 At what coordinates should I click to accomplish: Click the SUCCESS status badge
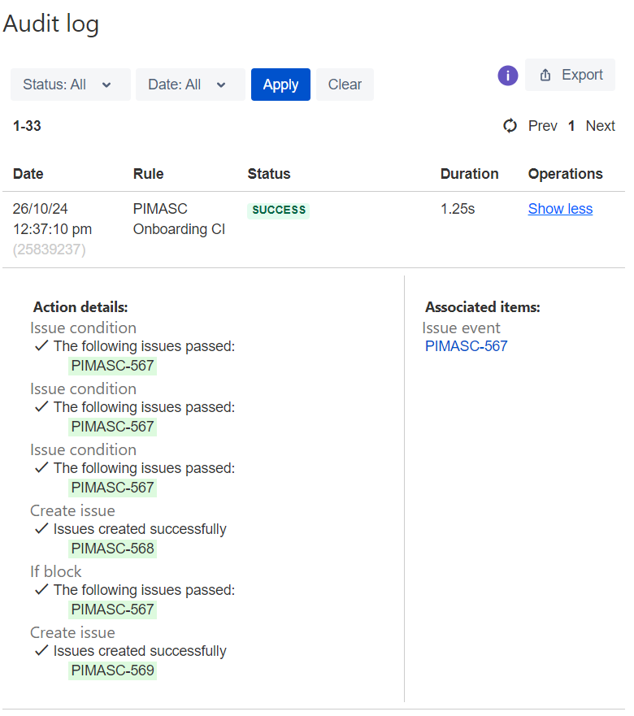[279, 210]
